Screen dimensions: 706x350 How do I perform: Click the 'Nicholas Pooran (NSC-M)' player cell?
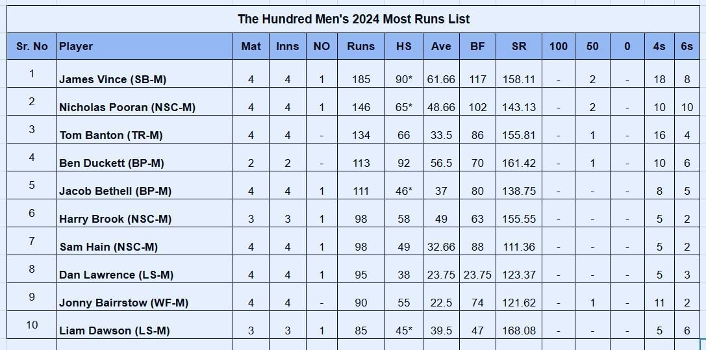pos(127,107)
